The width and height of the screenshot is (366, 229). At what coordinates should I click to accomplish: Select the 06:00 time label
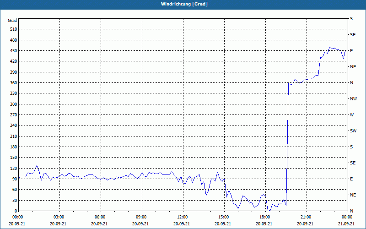(99, 217)
